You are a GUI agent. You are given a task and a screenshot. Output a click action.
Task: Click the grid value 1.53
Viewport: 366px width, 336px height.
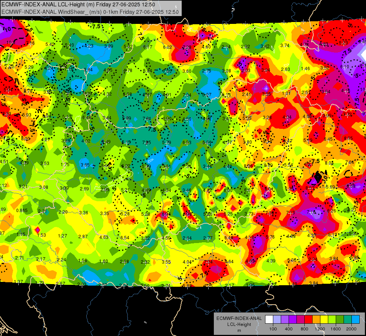pos(41,235)
